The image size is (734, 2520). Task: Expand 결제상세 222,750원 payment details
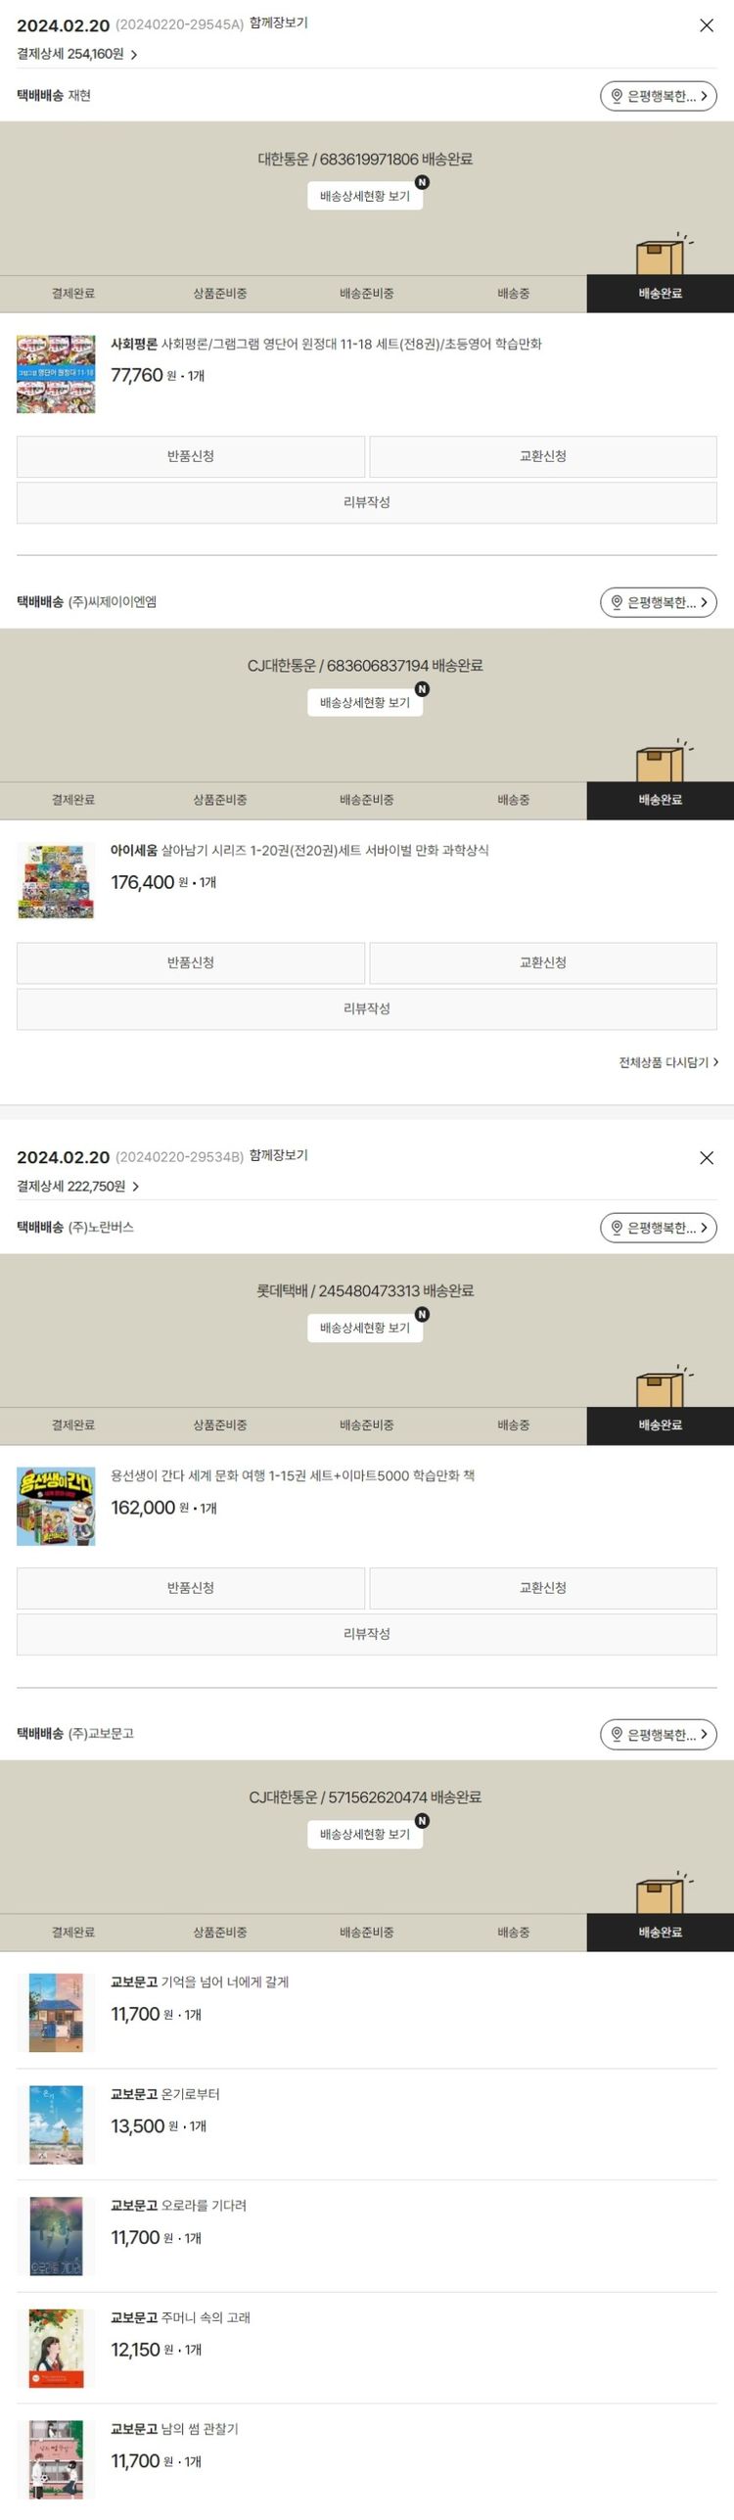click(x=78, y=1186)
